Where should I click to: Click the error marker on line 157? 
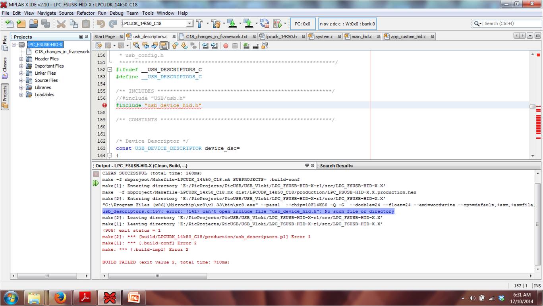pos(104,105)
